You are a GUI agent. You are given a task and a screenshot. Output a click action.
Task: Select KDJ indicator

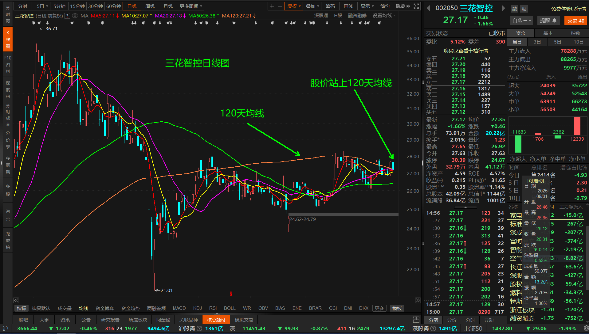coord(198,308)
